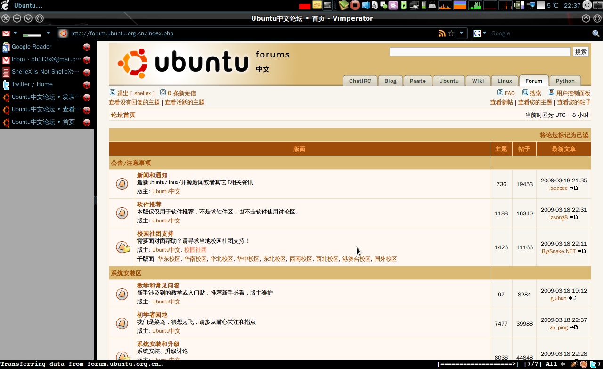
Task: Click the iscapee last poster link
Action: [559, 188]
